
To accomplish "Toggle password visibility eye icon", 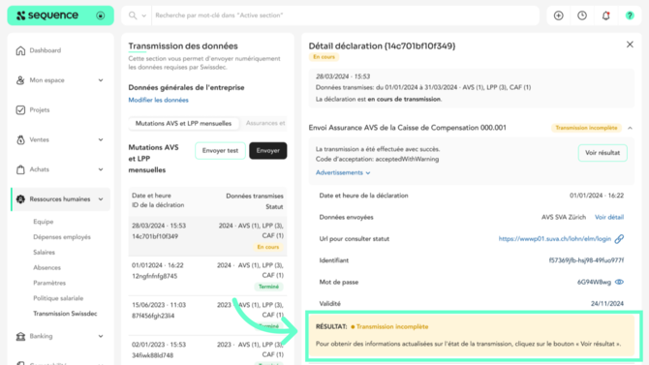I will pyautogui.click(x=619, y=282).
